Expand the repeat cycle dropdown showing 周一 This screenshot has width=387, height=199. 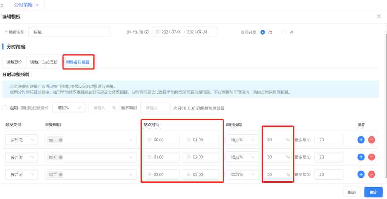point(91,140)
